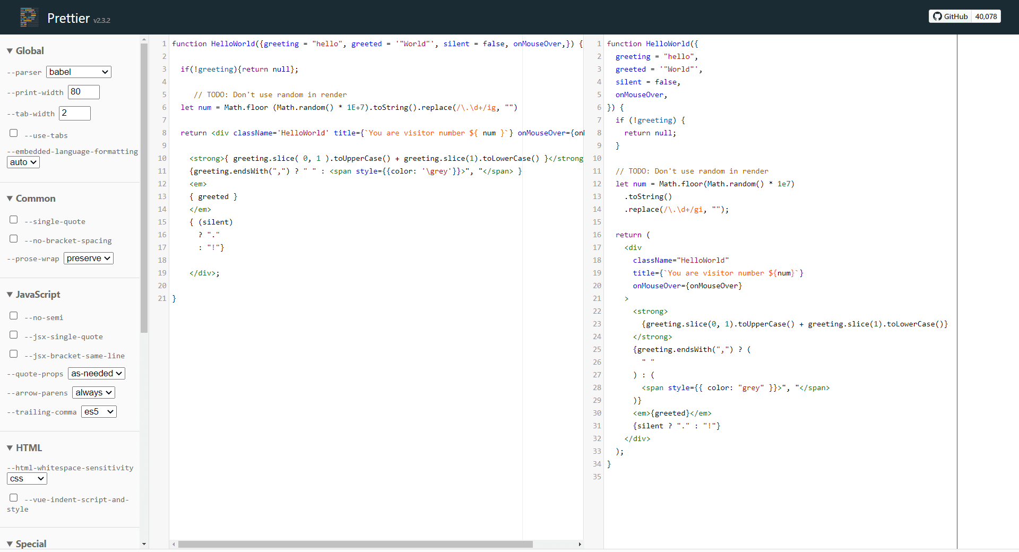Enable the --vue-indent-script-and-style checkbox
This screenshot has height=552, width=1019.
pos(14,497)
